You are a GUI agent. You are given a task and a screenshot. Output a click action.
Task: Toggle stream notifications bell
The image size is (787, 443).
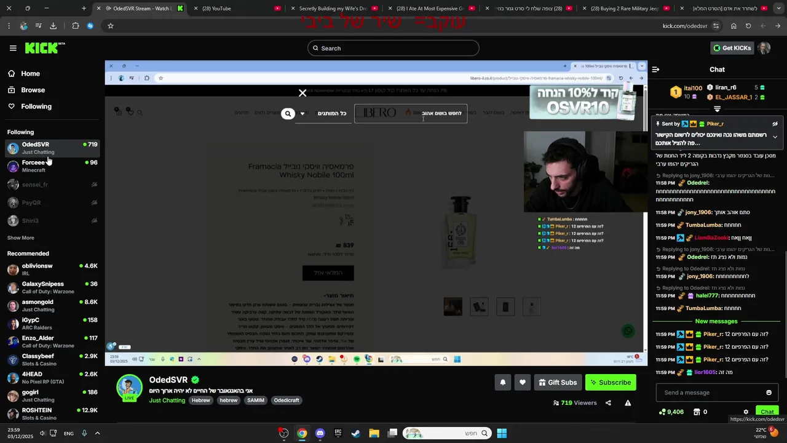tap(502, 382)
